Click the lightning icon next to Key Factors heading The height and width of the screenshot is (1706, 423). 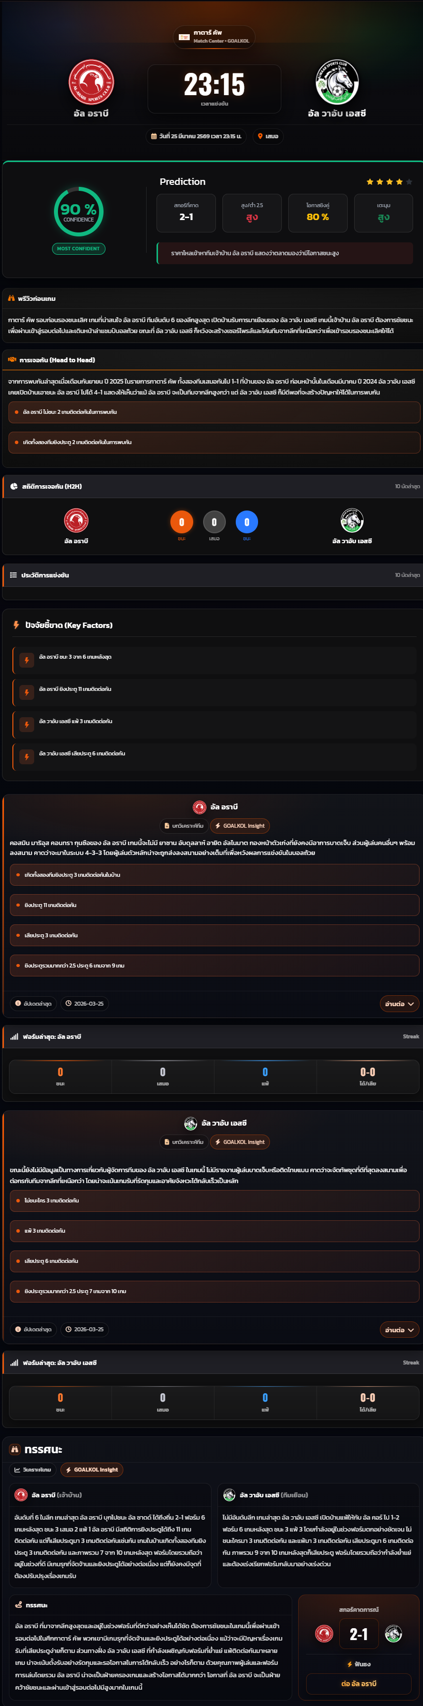tap(16, 625)
